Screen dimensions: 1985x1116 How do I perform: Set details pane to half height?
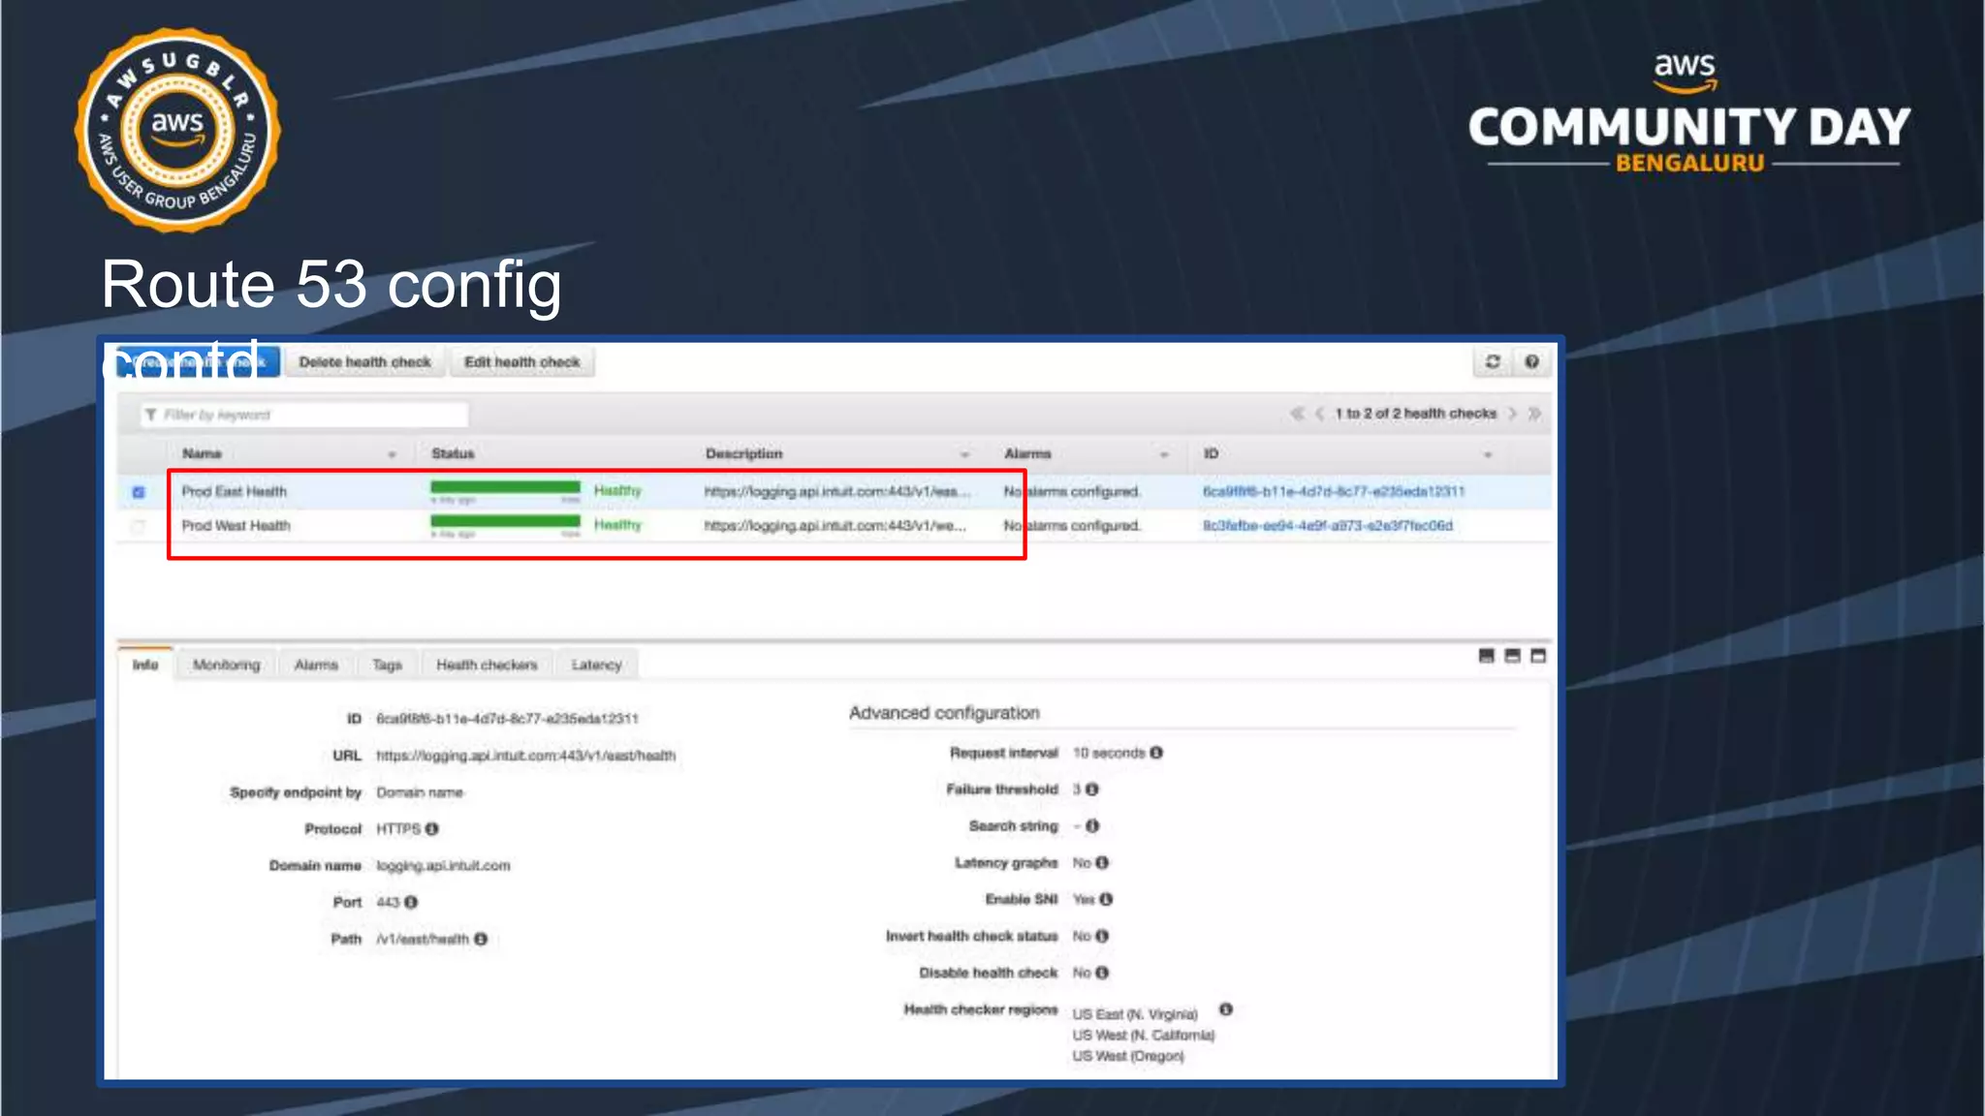point(1512,656)
